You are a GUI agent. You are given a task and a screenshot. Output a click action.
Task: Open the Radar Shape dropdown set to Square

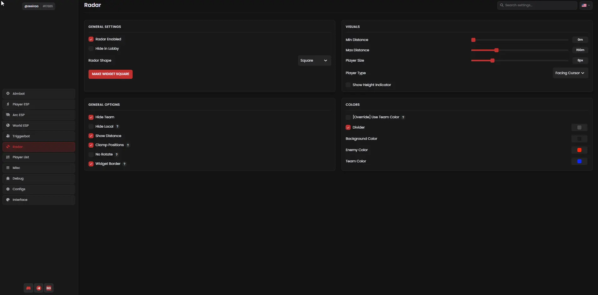pos(314,60)
